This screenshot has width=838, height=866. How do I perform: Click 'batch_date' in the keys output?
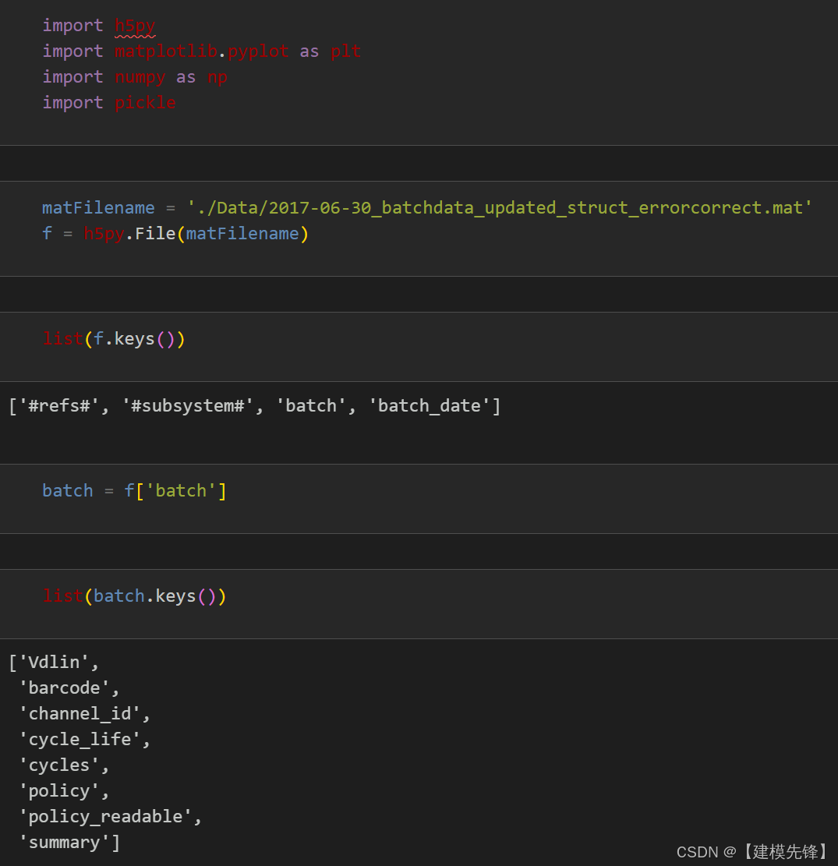tap(430, 406)
